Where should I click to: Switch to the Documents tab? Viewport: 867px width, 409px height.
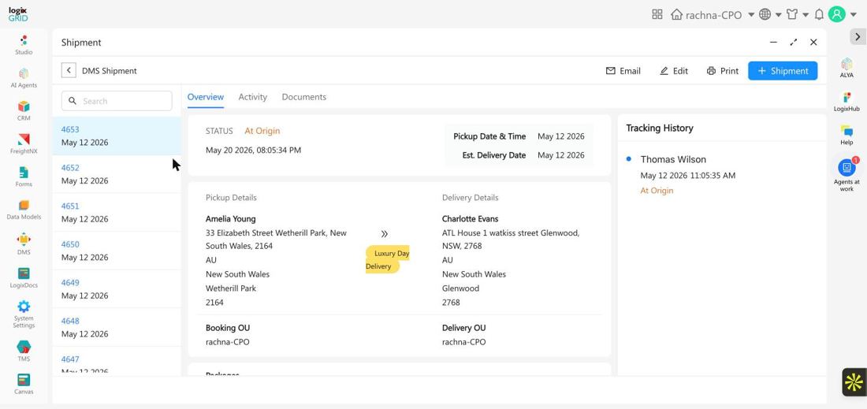(x=304, y=97)
